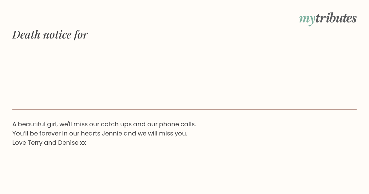
Task: Click the sign-off "Love Terry and Denise xx"
Action: click(x=49, y=143)
